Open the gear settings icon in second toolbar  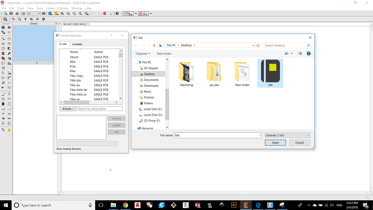pyautogui.click(x=44, y=19)
